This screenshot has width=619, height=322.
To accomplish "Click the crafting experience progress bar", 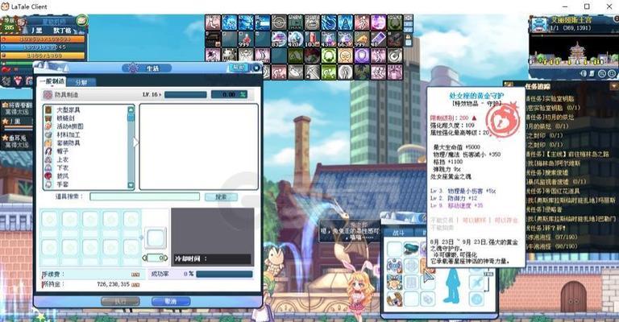I will 185,95.
